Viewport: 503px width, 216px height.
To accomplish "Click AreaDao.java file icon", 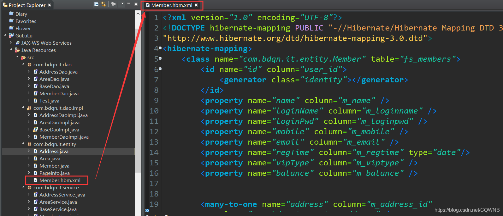I will point(35,79).
